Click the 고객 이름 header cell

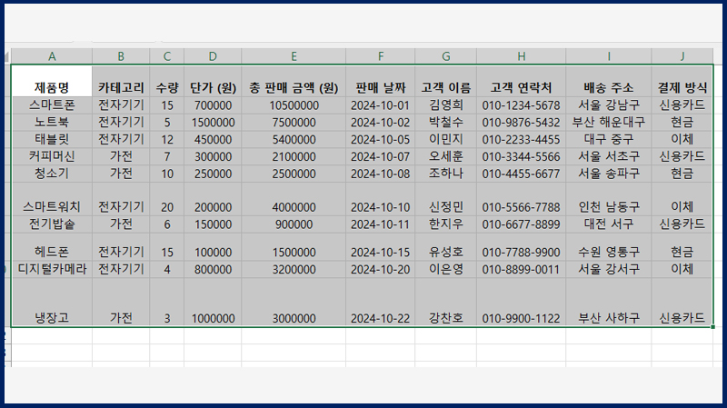click(445, 81)
